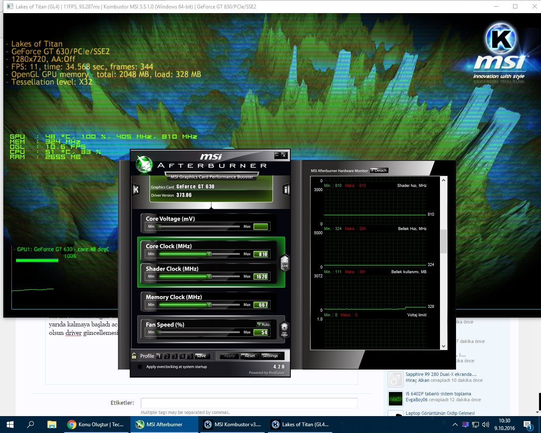
Task: Click the Etiketler tags input field
Action: [249, 403]
